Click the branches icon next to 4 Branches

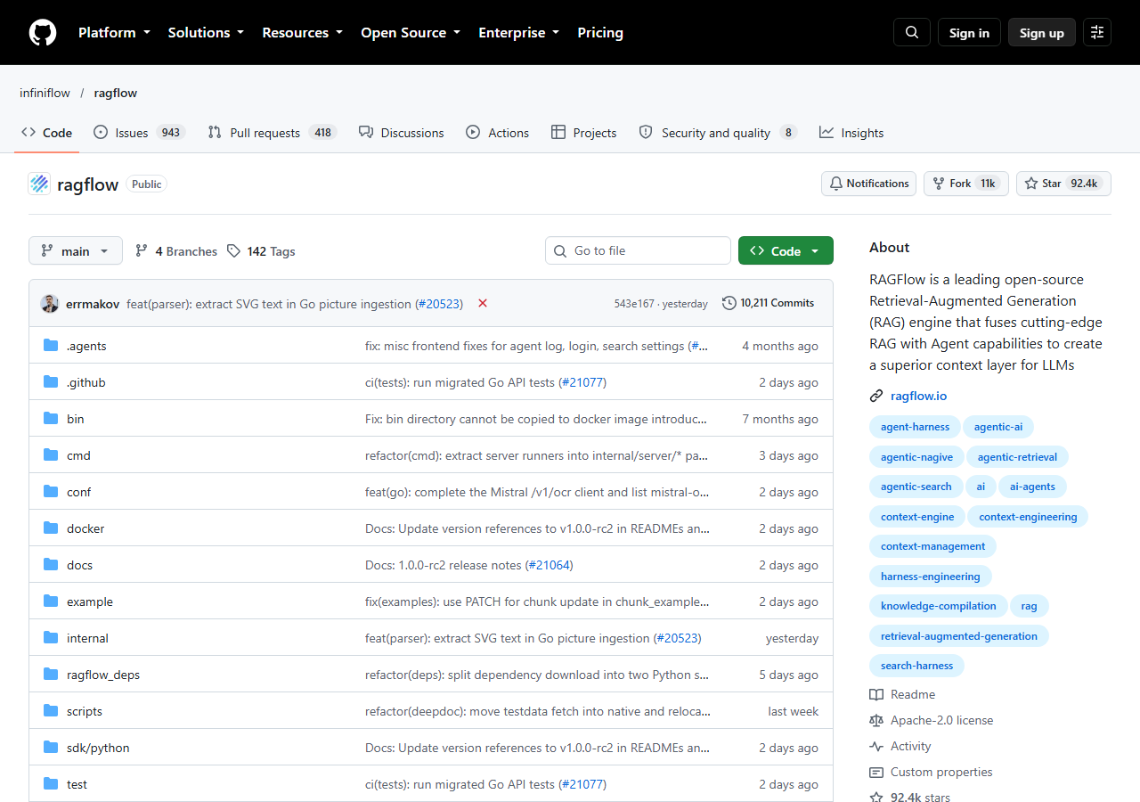click(x=142, y=251)
